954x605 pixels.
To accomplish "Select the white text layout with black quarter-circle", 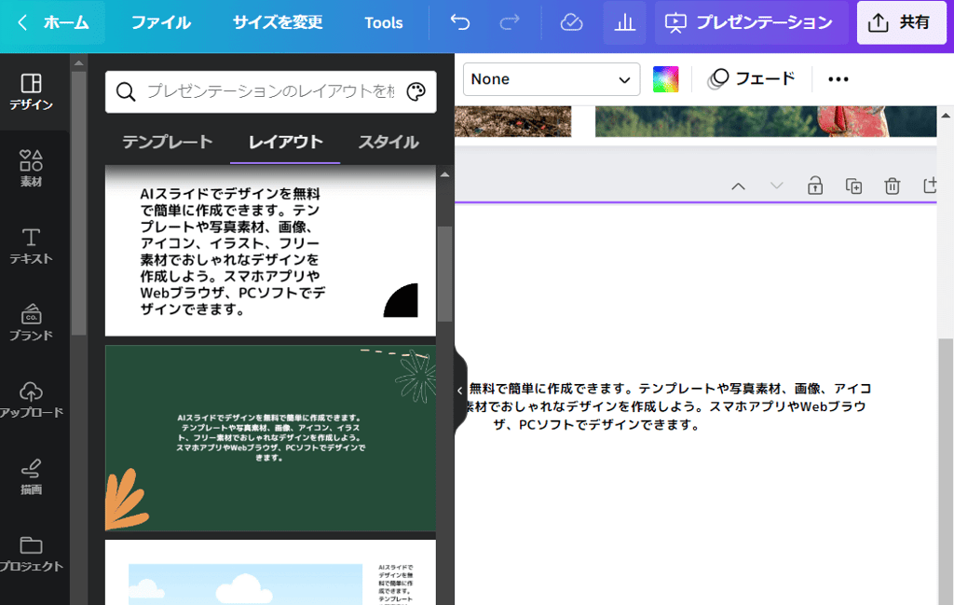I will click(270, 250).
